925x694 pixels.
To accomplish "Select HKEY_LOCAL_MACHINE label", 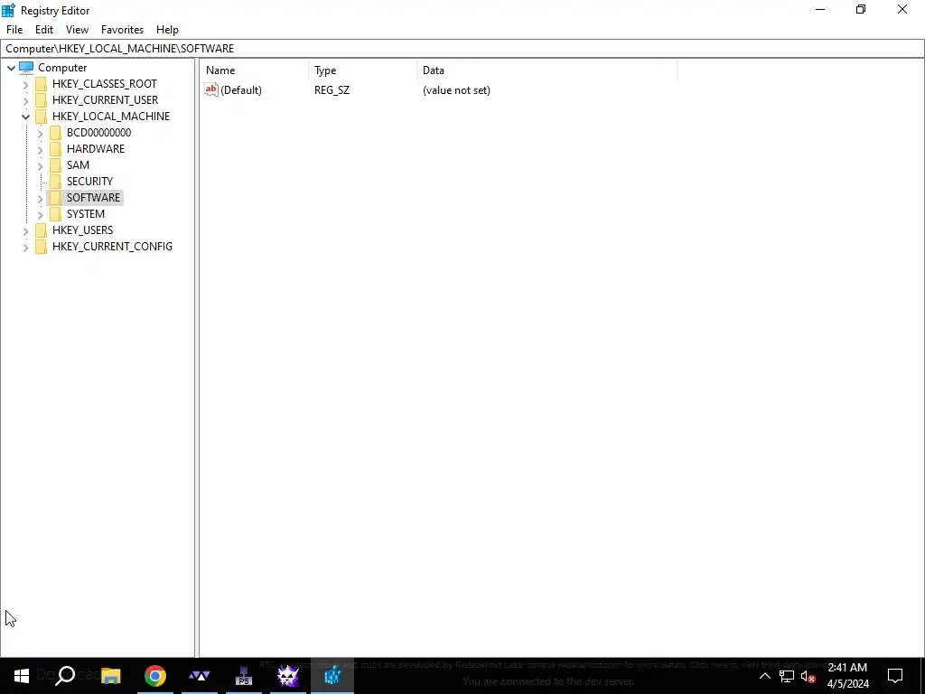I will [111, 117].
